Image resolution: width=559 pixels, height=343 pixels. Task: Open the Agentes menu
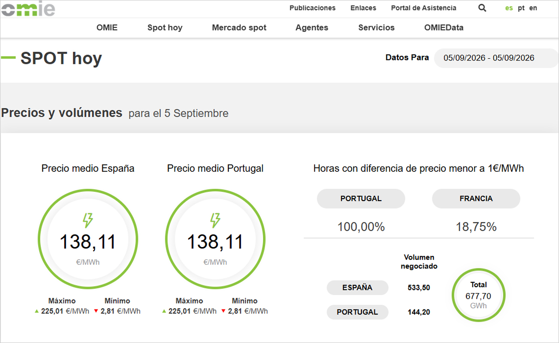tap(312, 27)
